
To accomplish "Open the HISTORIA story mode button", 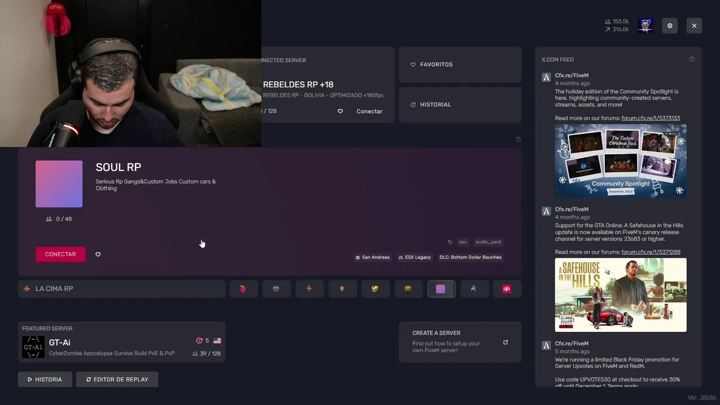I will coord(45,379).
